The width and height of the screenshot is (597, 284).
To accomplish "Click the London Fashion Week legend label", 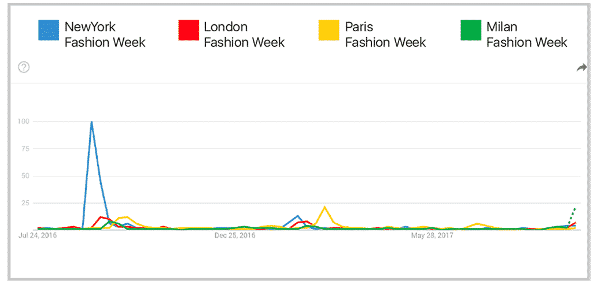I will pos(244,35).
